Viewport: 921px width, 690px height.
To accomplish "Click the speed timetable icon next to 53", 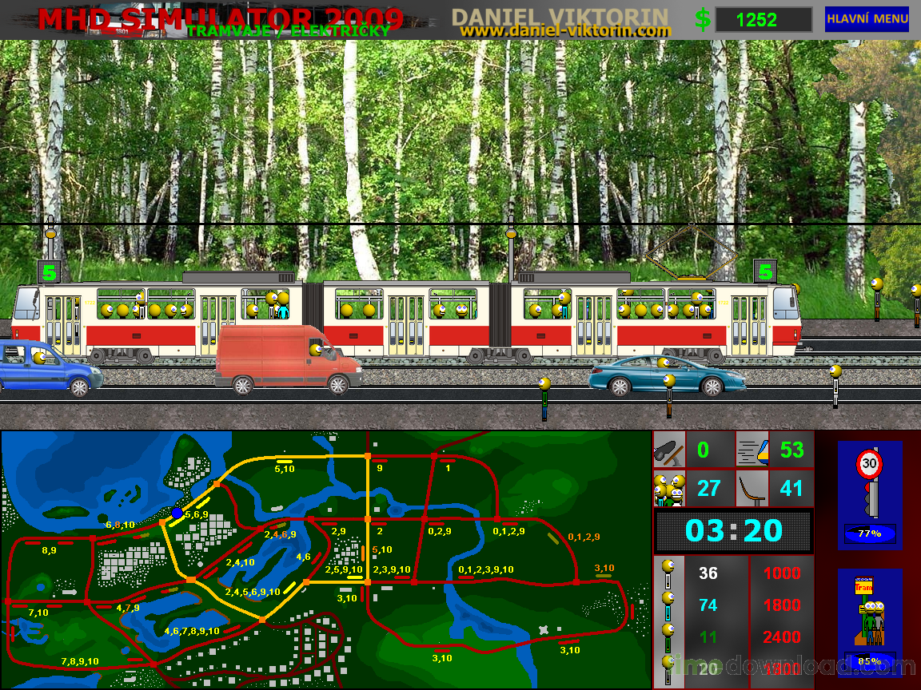I will click(x=752, y=450).
